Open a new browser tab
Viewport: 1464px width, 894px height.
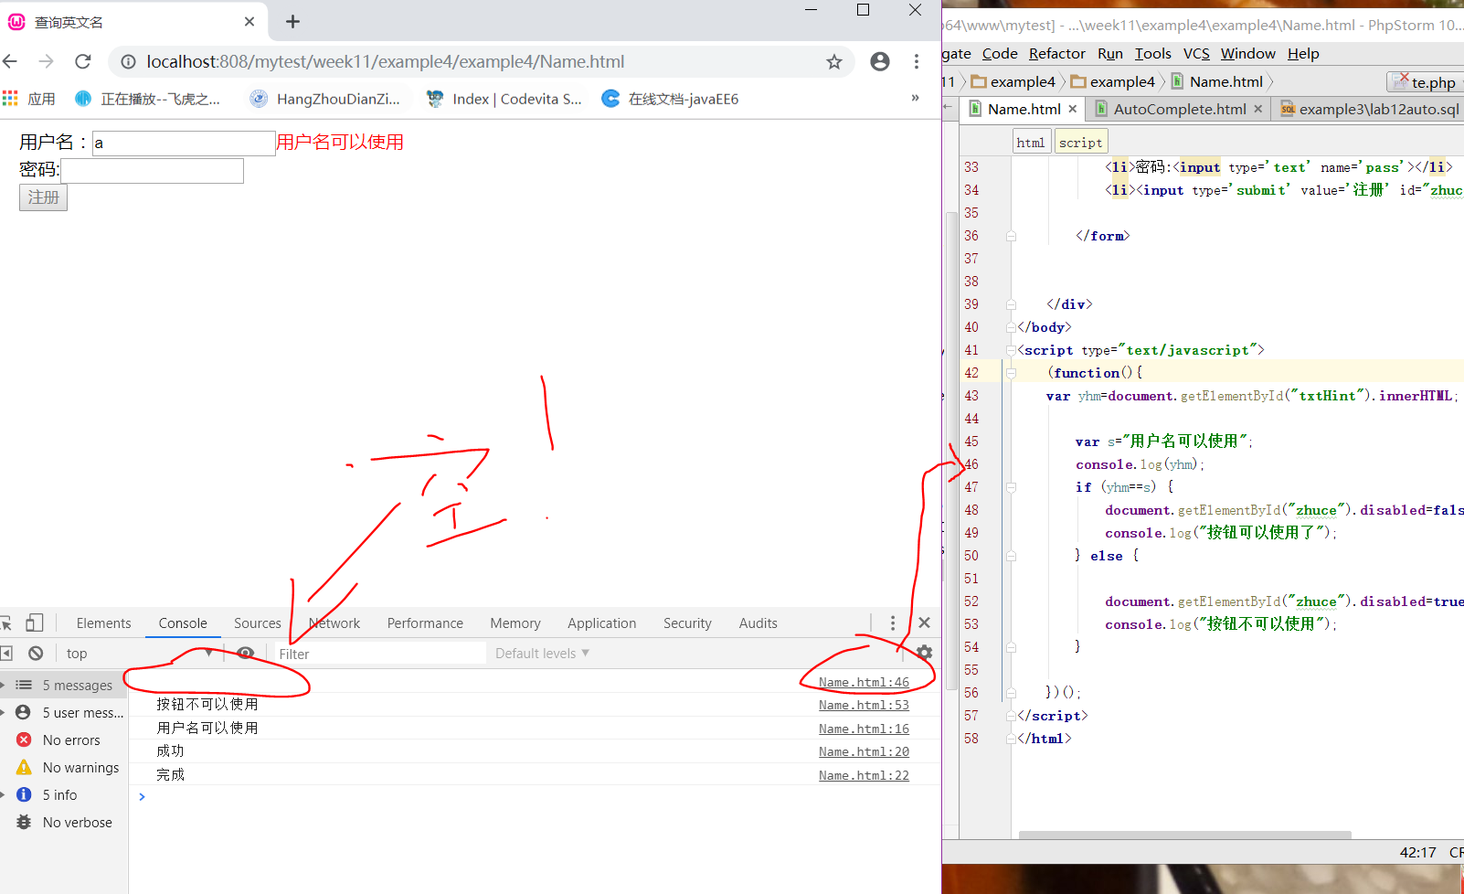292,21
